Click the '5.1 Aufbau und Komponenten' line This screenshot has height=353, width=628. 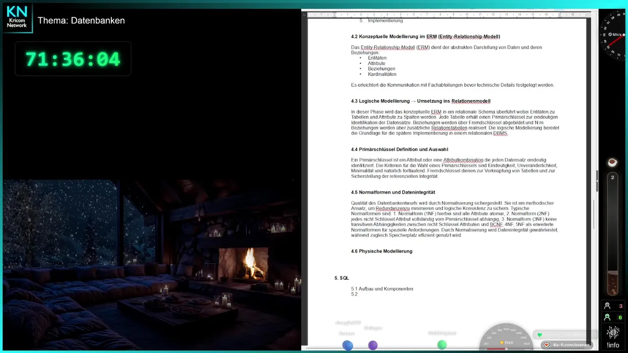pyautogui.click(x=382, y=289)
